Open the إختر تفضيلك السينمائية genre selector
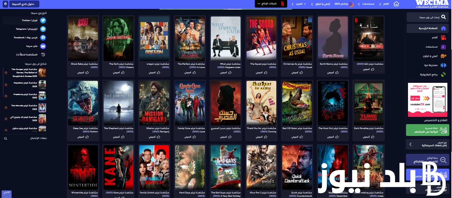Viewport: 452px width, 198px height. click(428, 144)
